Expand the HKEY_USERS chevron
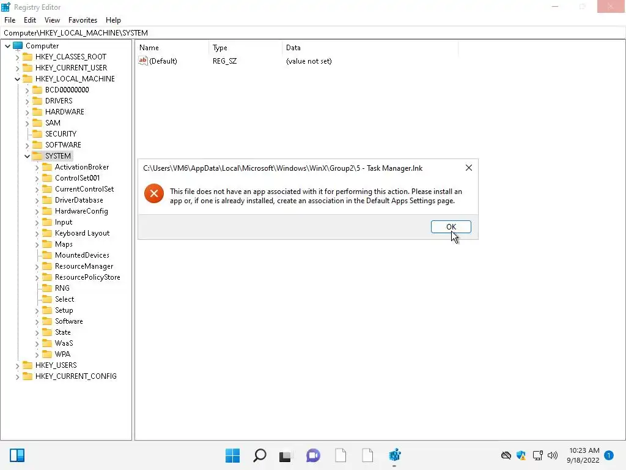This screenshot has height=470, width=626. tap(17, 366)
